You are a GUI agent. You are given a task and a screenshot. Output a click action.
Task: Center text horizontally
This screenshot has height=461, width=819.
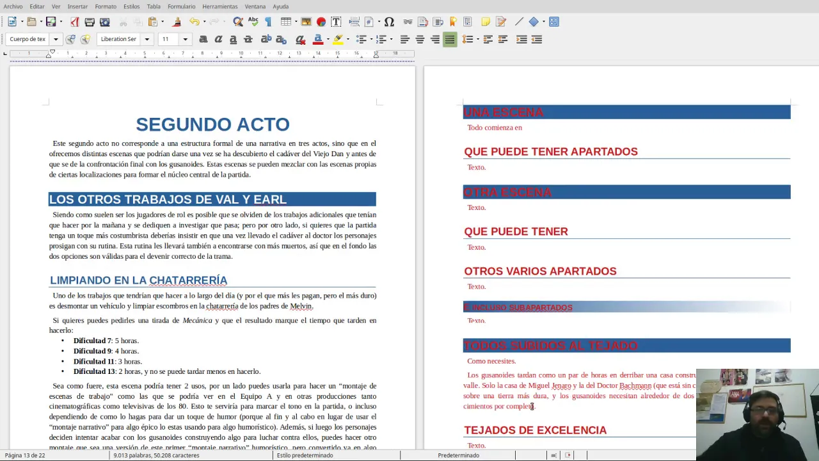[x=420, y=39]
